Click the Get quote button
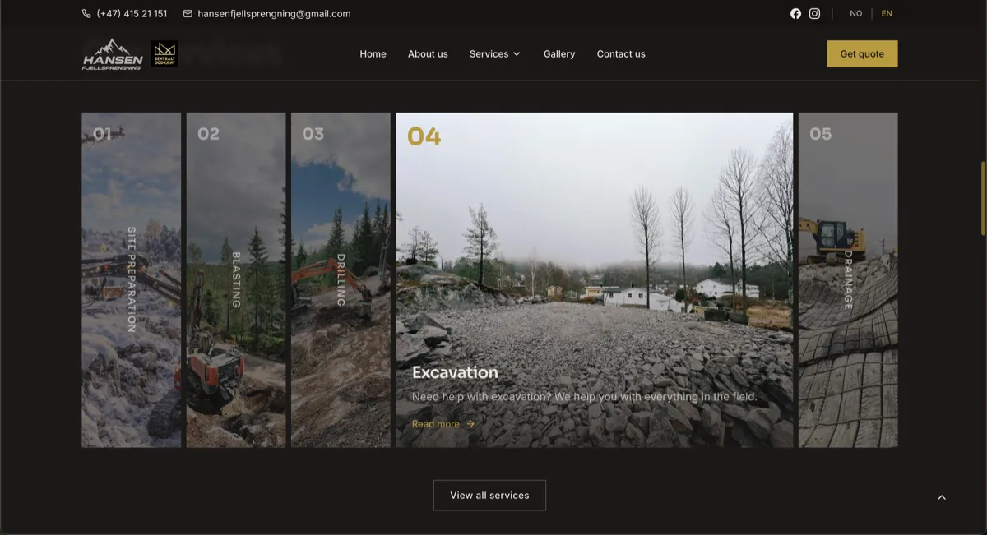This screenshot has height=535, width=987. coord(861,54)
